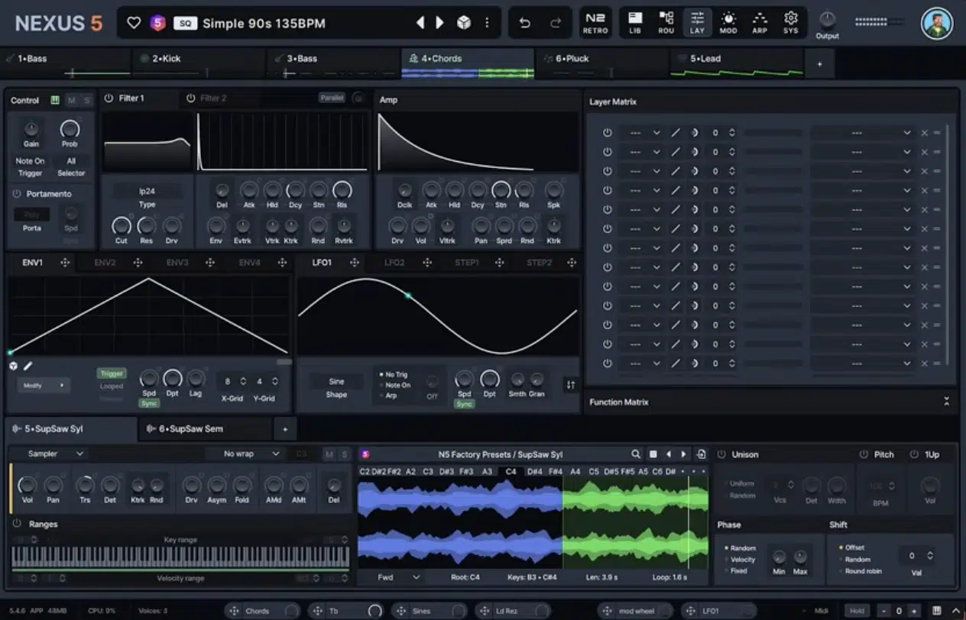Click the grid icon in bottom bar
The width and height of the screenshot is (966, 620).
pyautogui.click(x=937, y=611)
